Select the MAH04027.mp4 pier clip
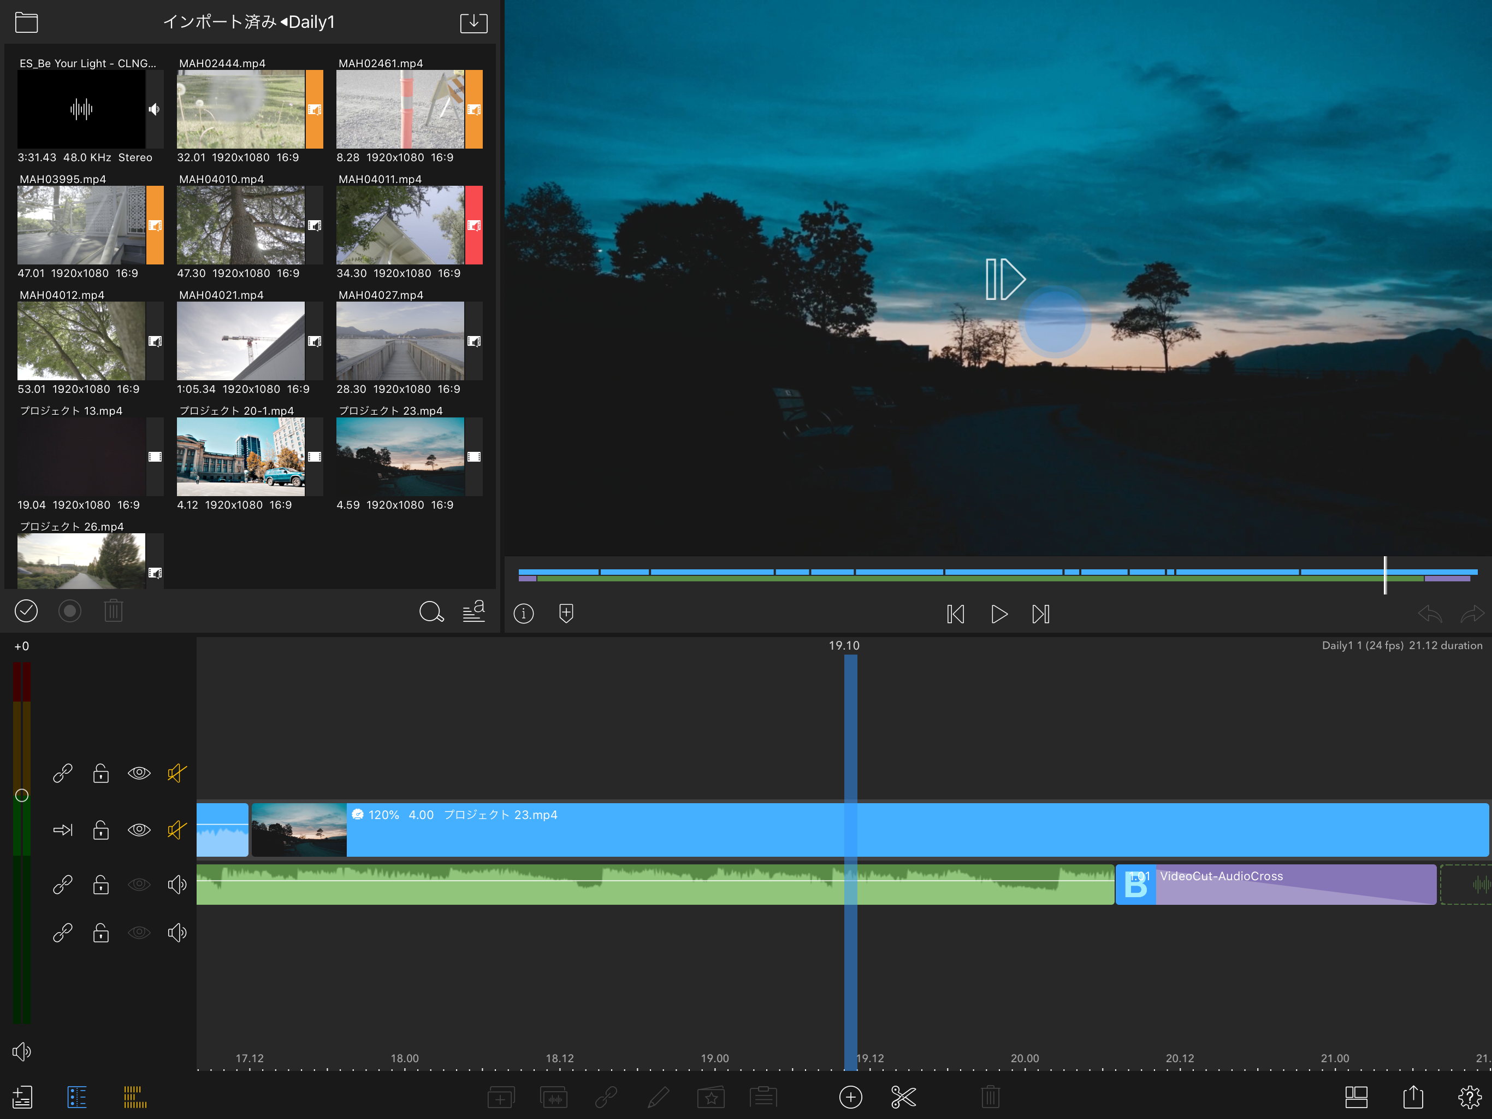This screenshot has width=1492, height=1119. click(400, 341)
